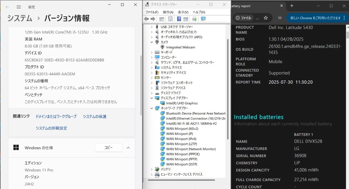Screen dimensions: 349x189
Task: Click design capacity 41,006 mWh value
Action: tap(306, 170)
